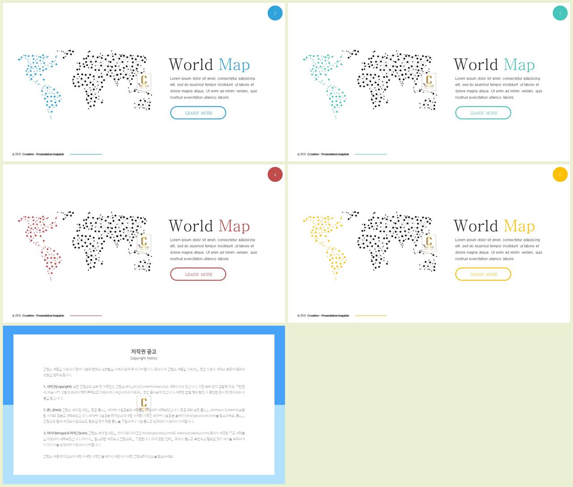Select the blue Americas dotted map
The width and height of the screenshot is (573, 487).
40,86
